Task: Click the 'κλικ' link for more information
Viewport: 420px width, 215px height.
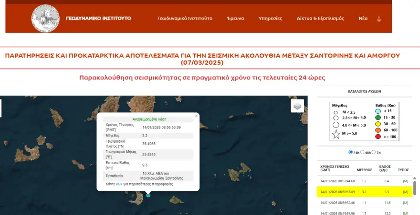Action: pos(119,184)
